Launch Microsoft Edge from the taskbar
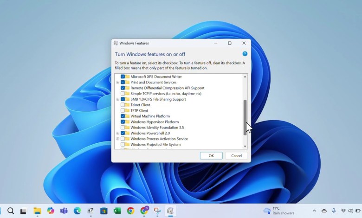Viewport: 362px width, 218px height. tap(78, 211)
